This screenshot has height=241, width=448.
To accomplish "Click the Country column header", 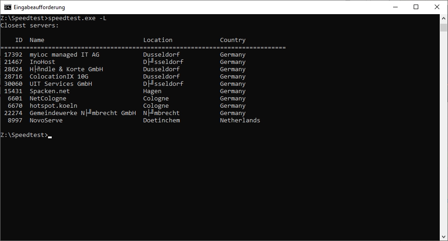I will click(x=232, y=40).
